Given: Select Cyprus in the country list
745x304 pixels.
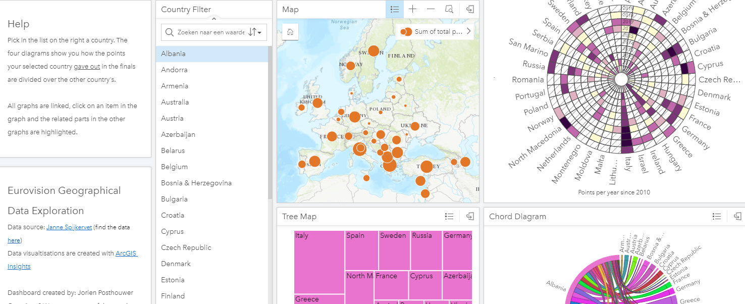Looking at the screenshot, I should pos(212,231).
